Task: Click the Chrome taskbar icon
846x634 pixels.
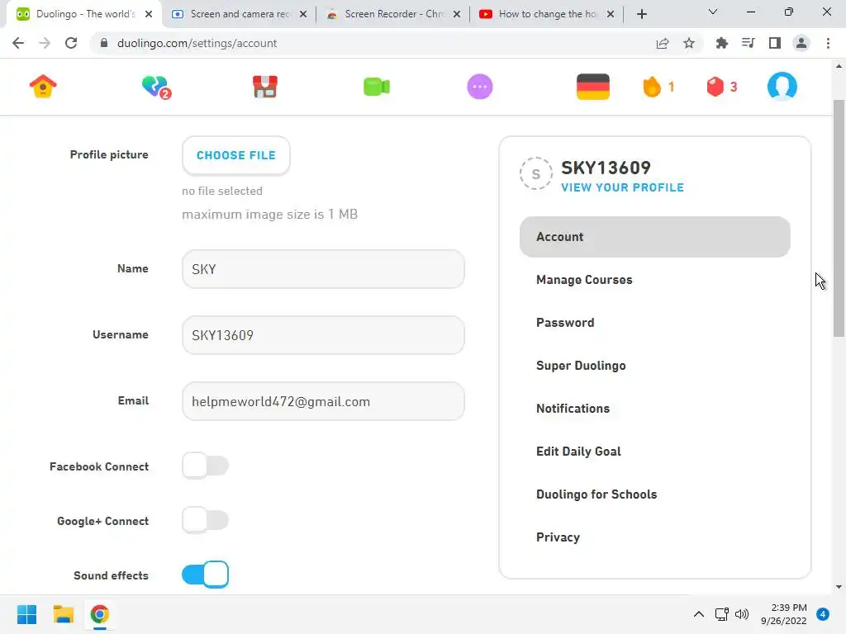Action: coord(100,614)
